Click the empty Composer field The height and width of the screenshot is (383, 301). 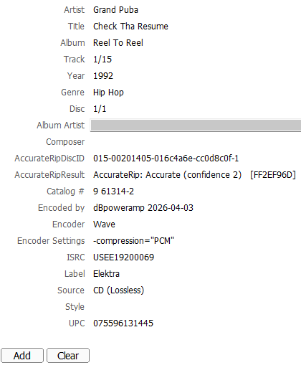click(196, 142)
